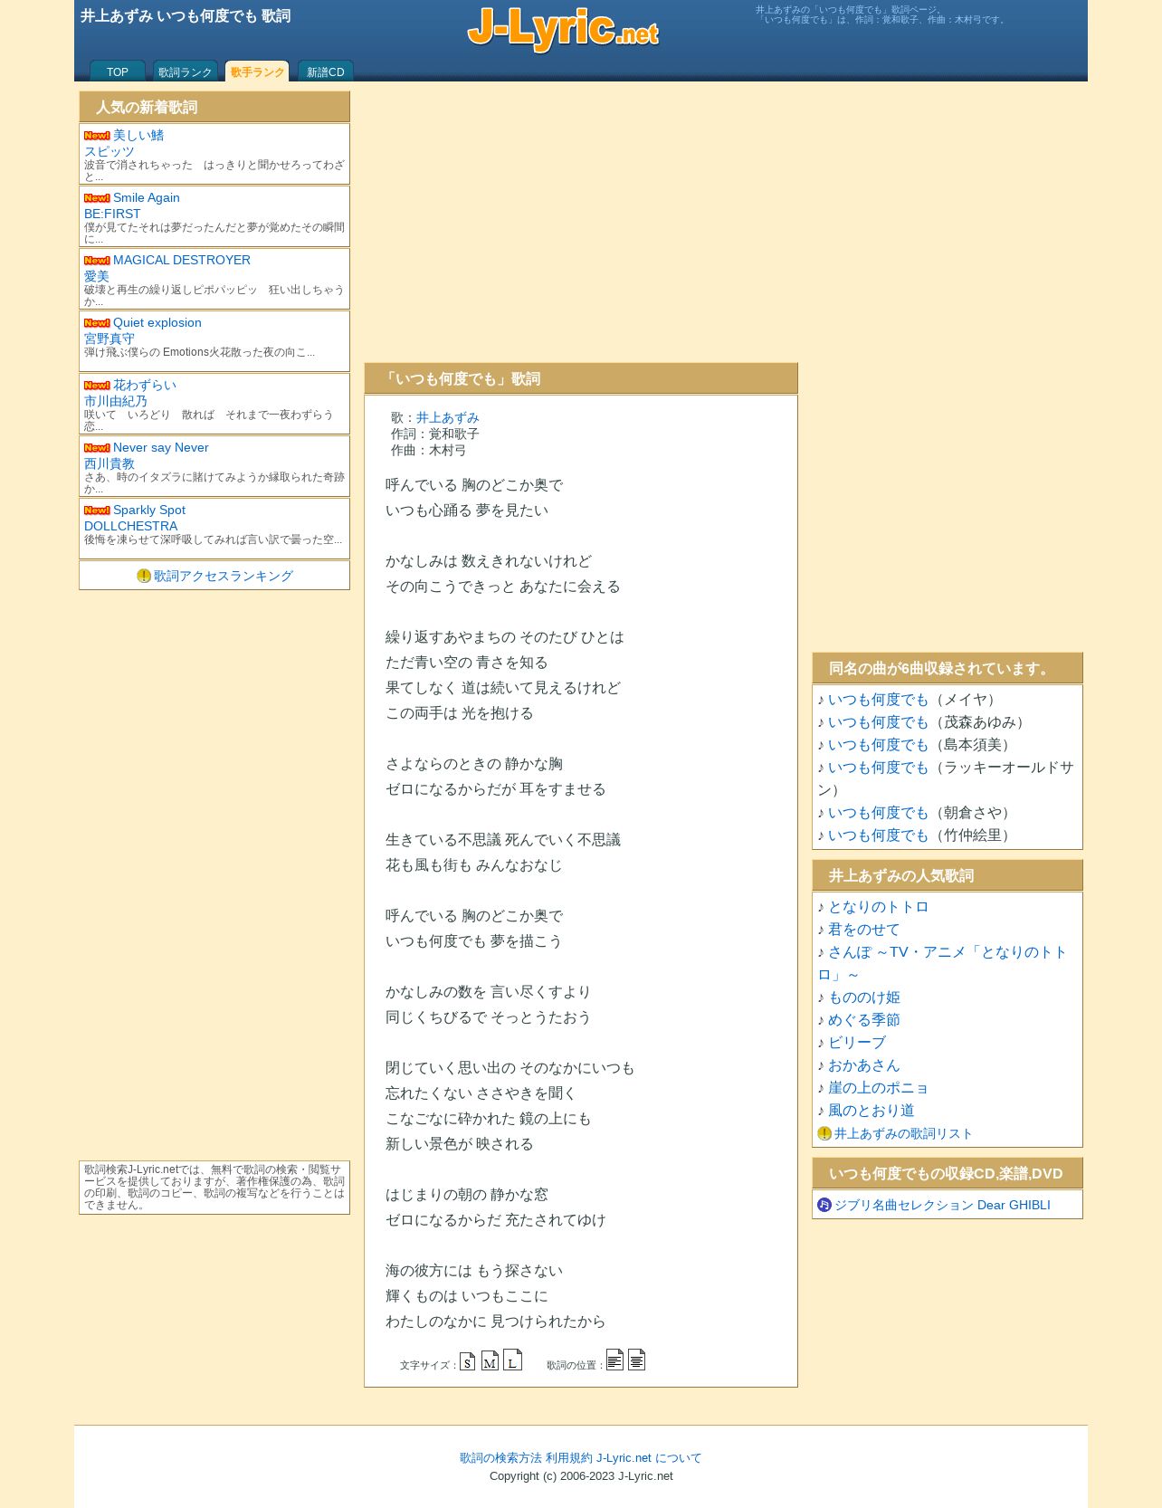Open artist BE:FIRST link
The height and width of the screenshot is (1508, 1162).
(112, 214)
